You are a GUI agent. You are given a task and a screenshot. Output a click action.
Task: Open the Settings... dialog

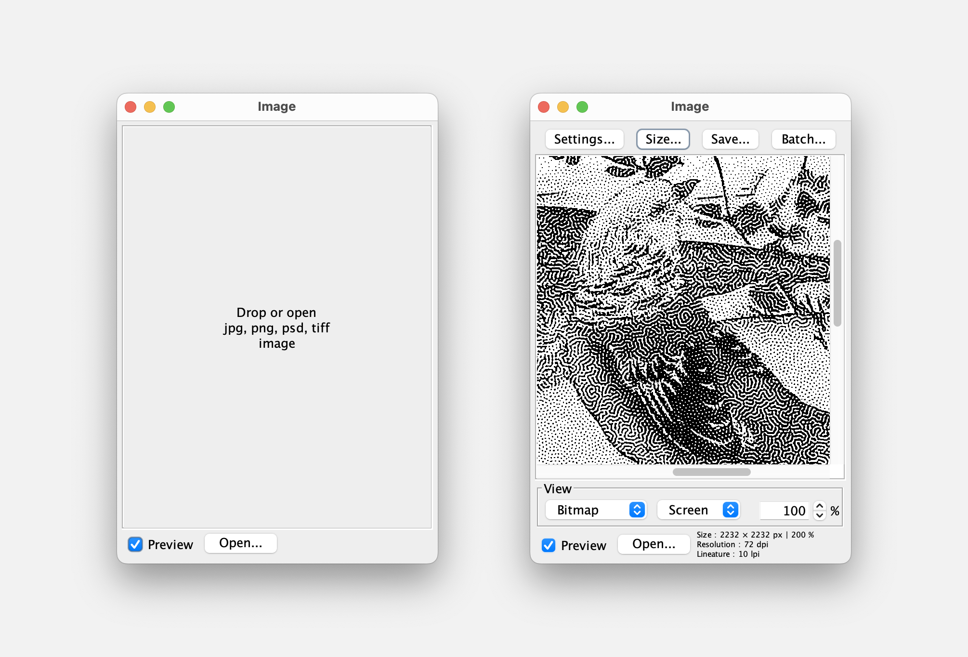coord(584,139)
